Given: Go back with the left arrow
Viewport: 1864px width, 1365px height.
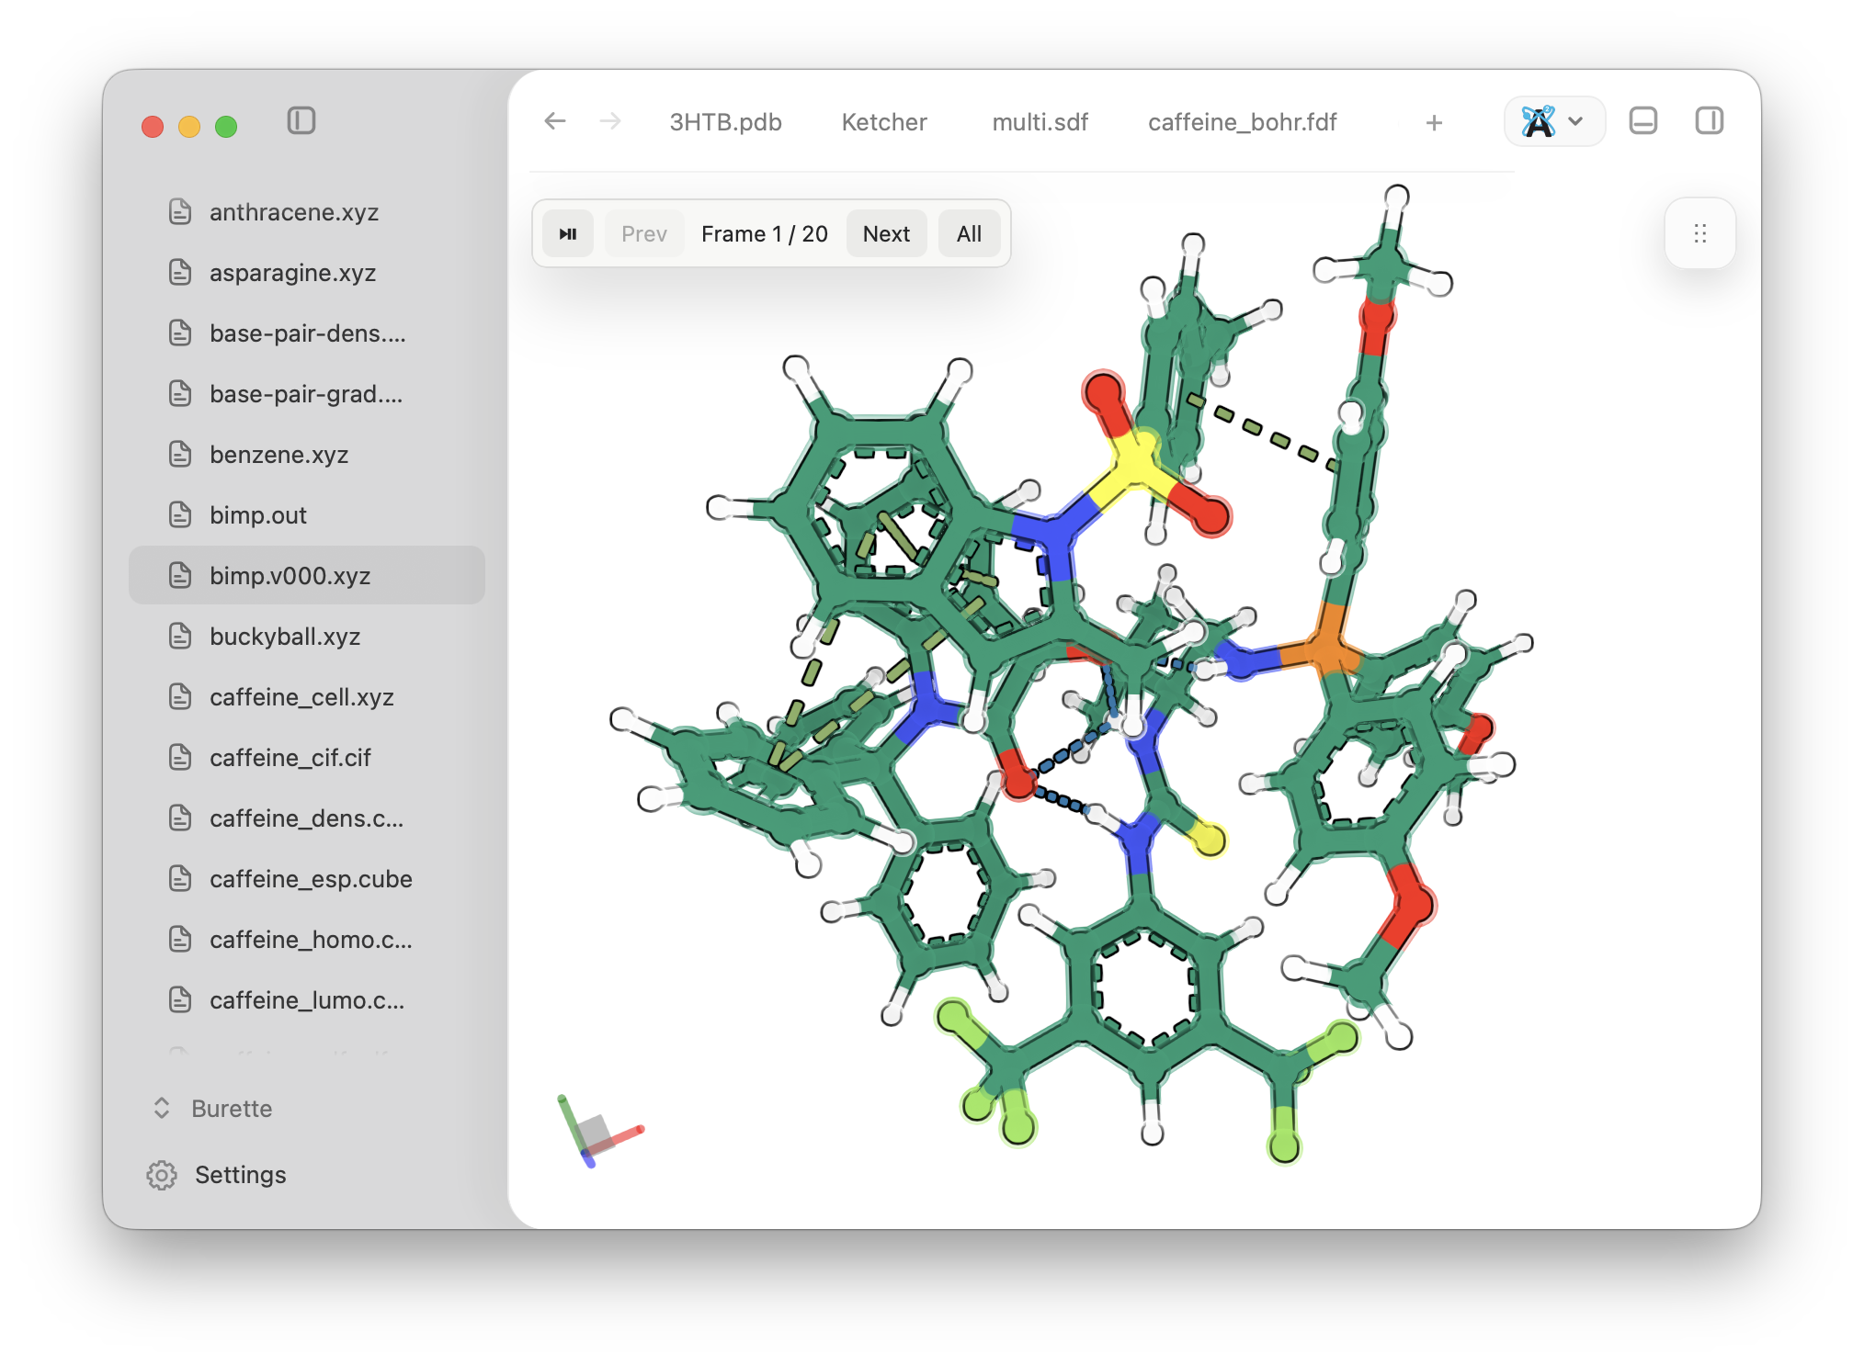Looking at the screenshot, I should [x=555, y=121].
